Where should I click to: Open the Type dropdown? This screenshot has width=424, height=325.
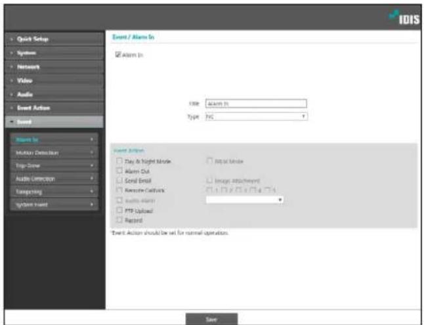coord(256,117)
